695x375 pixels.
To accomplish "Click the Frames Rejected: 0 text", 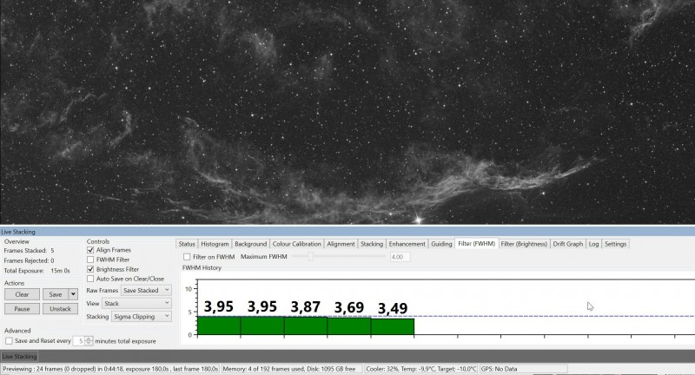I will [29, 260].
